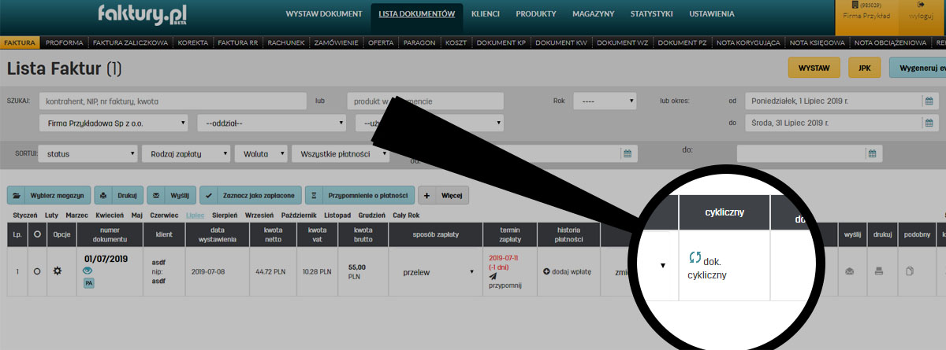946x350 pixels.
Task: Open the Wszystkie płatności dropdown
Action: [341, 153]
